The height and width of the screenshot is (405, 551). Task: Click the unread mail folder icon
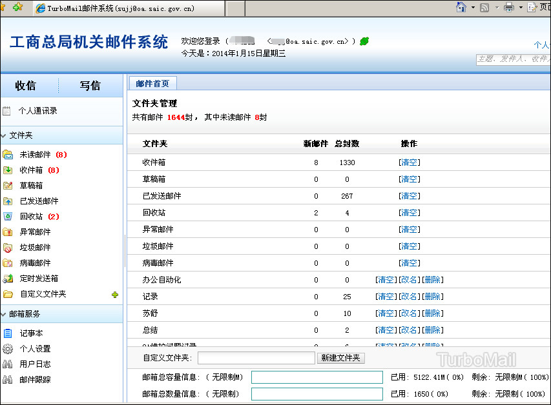pyautogui.click(x=8, y=155)
